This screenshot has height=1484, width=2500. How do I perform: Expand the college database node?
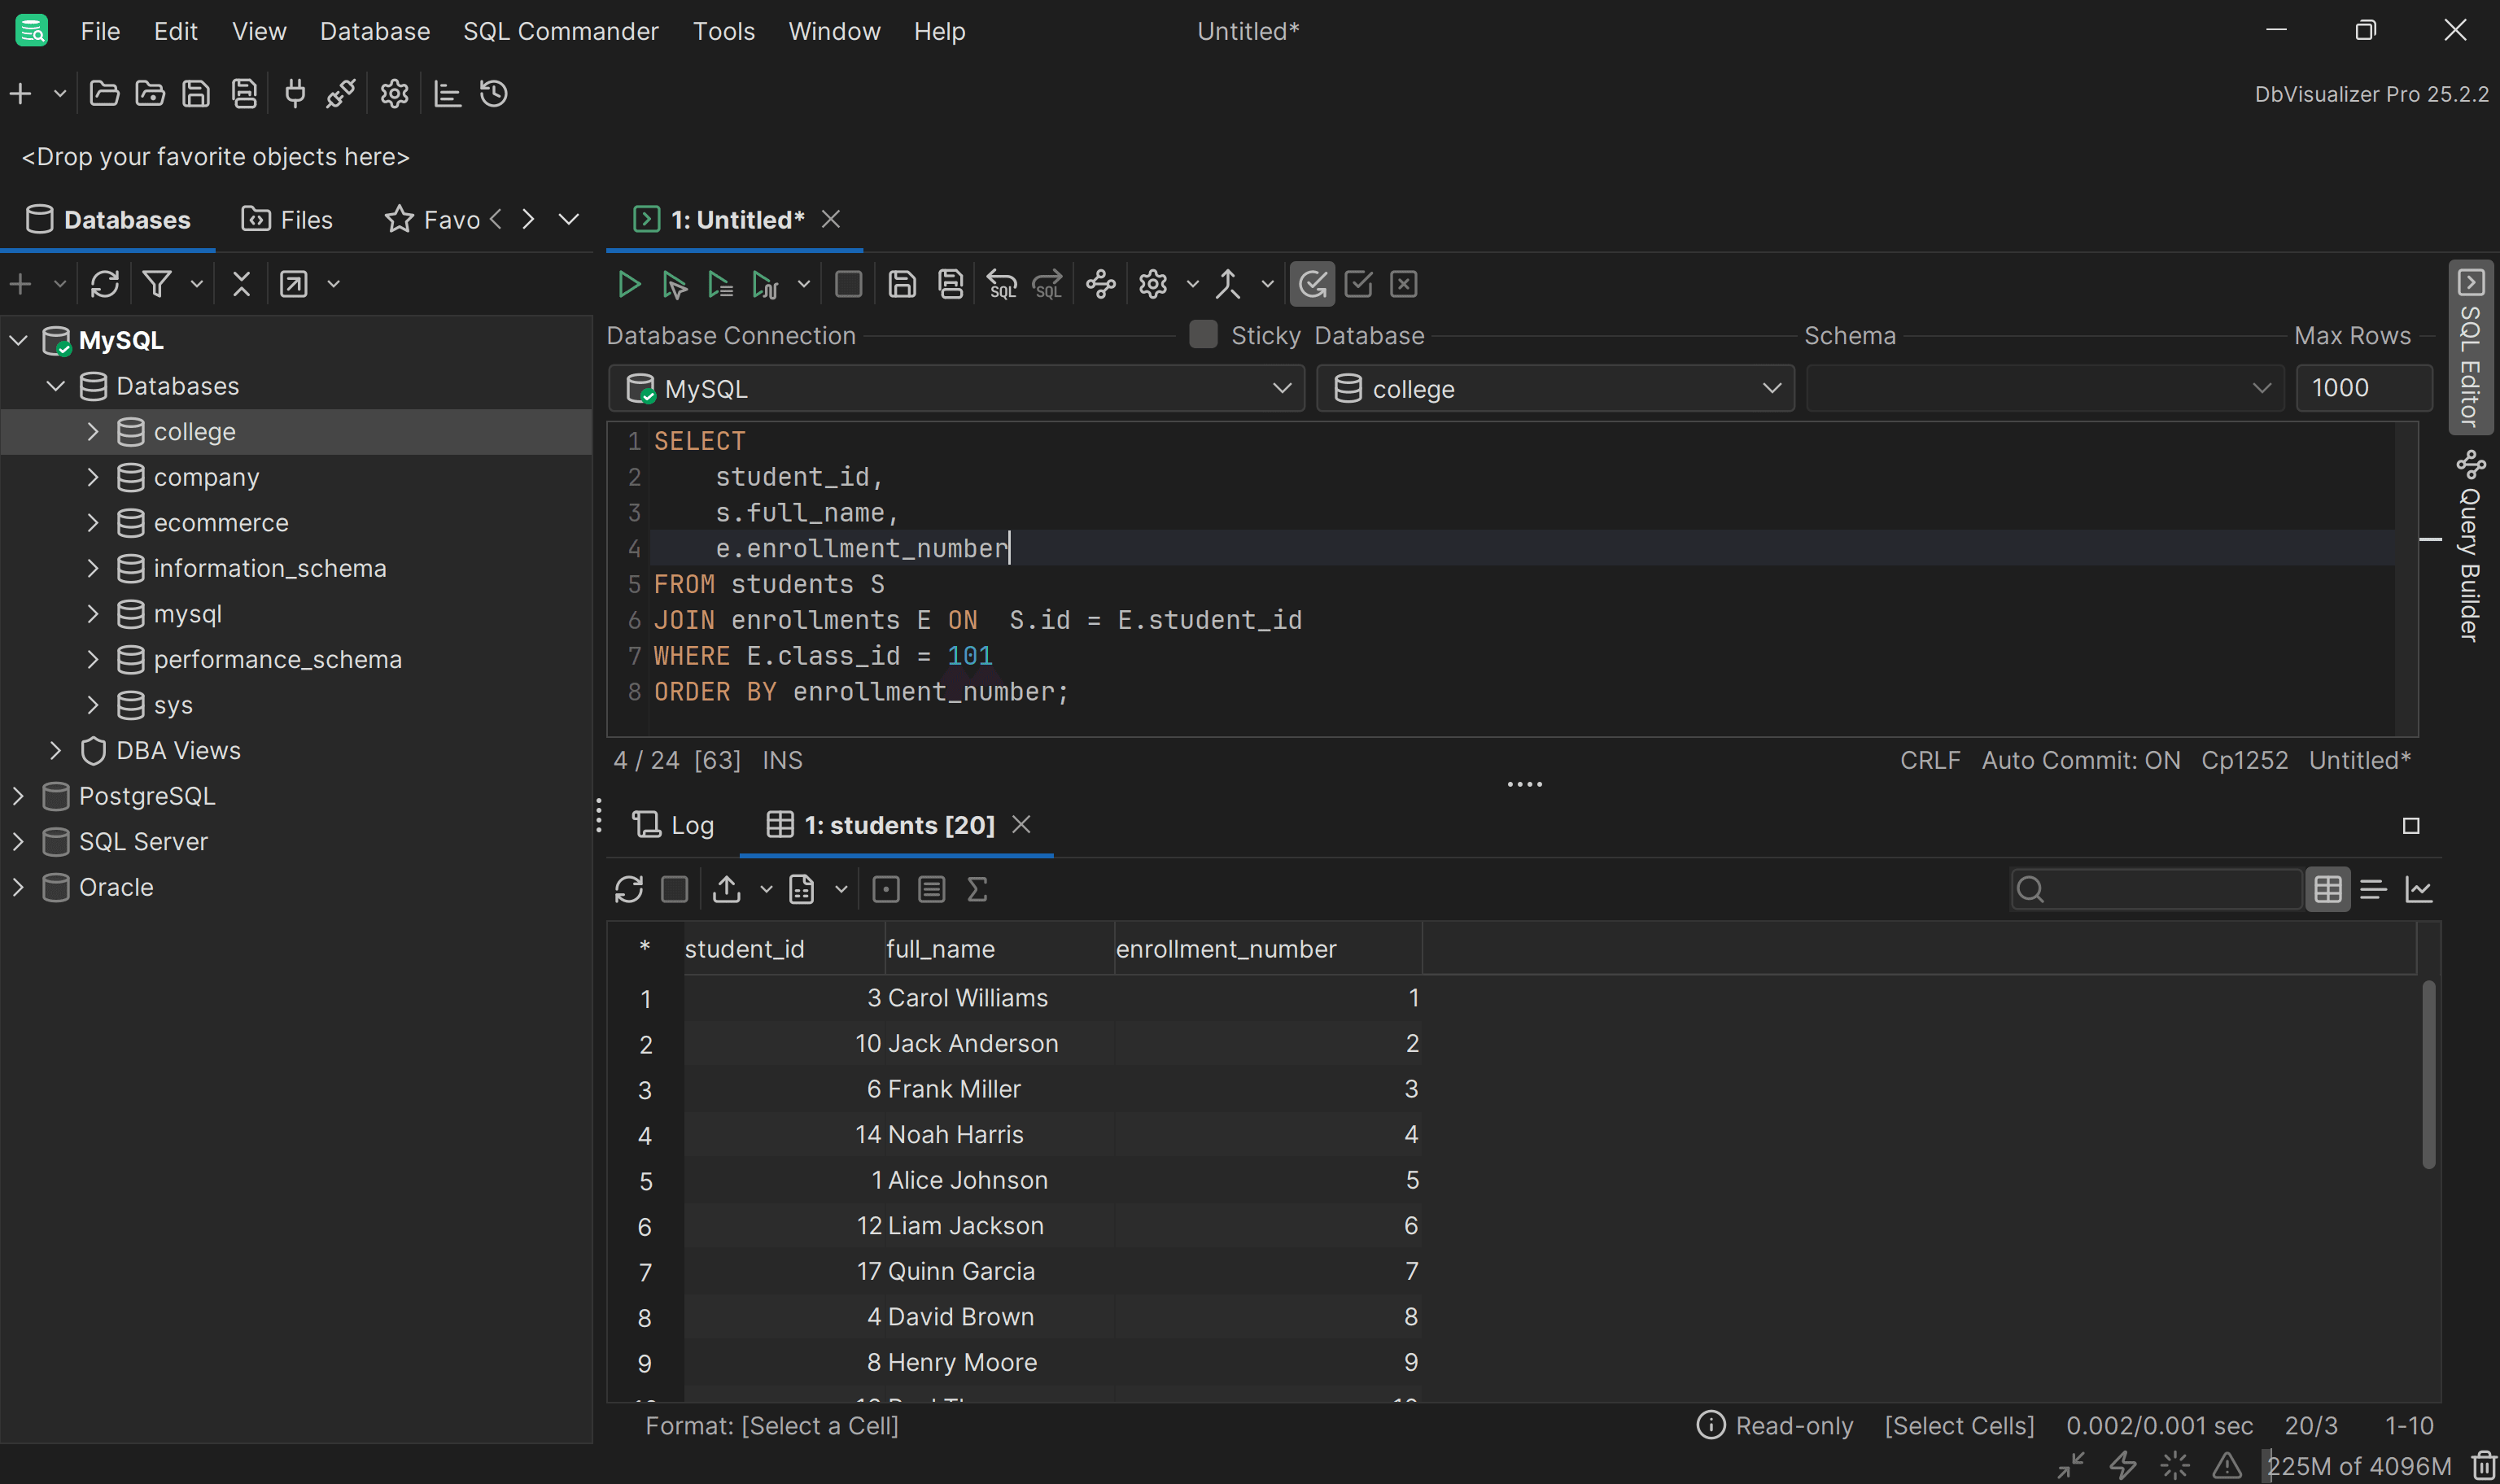click(x=93, y=432)
